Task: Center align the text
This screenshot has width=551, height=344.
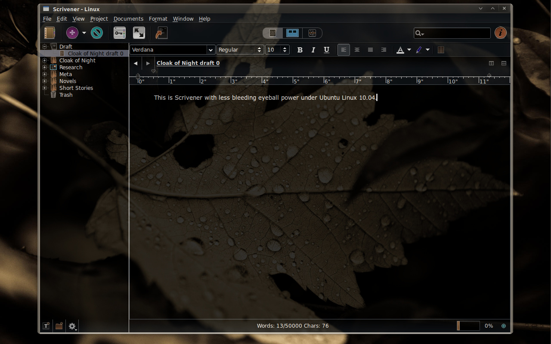Action: point(357,50)
